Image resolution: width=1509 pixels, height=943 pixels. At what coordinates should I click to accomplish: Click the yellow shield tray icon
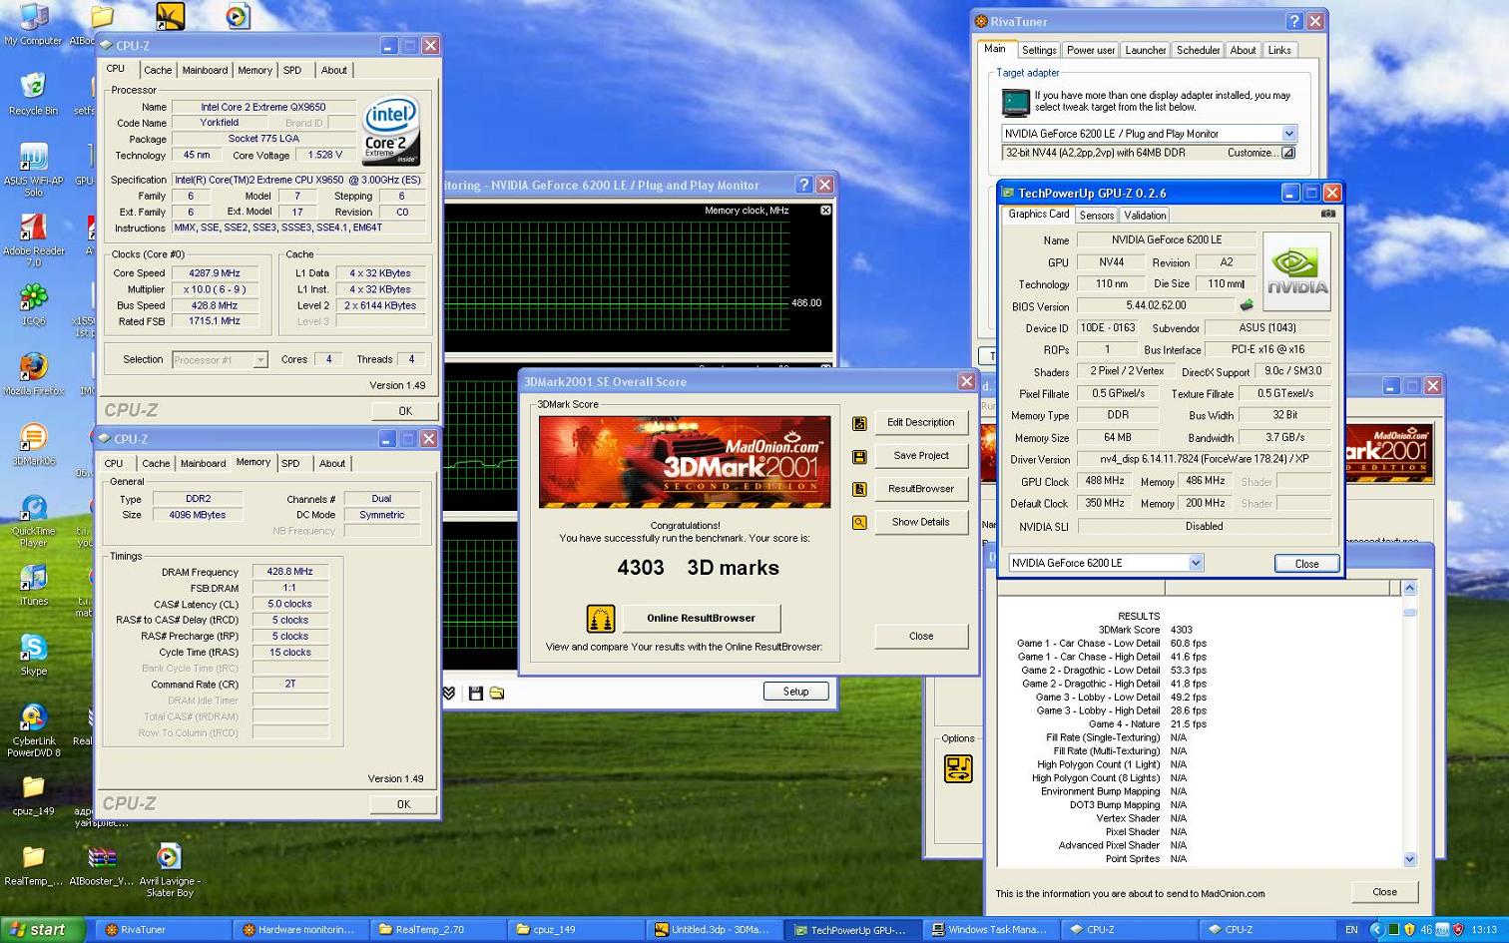[1409, 929]
